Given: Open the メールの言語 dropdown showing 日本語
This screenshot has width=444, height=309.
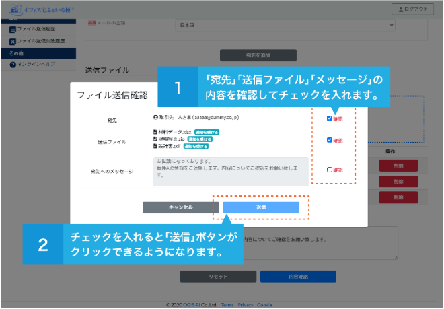Looking at the screenshot, I should pos(285,25).
